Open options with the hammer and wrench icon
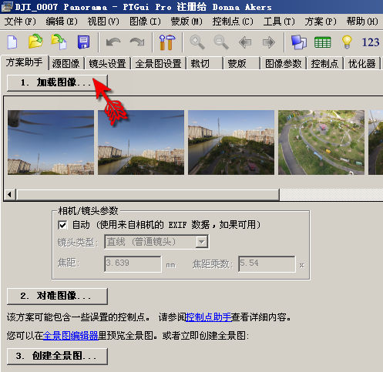Image resolution: width=383 pixels, height=372 pixels. [166, 42]
